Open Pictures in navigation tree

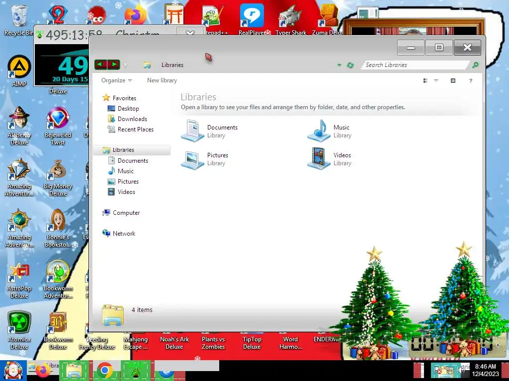123,182
